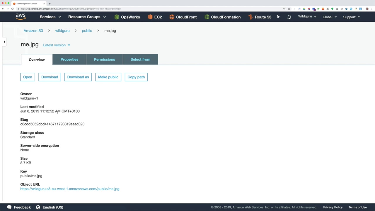
Task: Change language via English (US)
Action: click(53, 207)
